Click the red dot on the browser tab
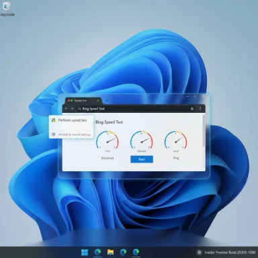The width and height of the screenshot is (258, 258). [69, 101]
